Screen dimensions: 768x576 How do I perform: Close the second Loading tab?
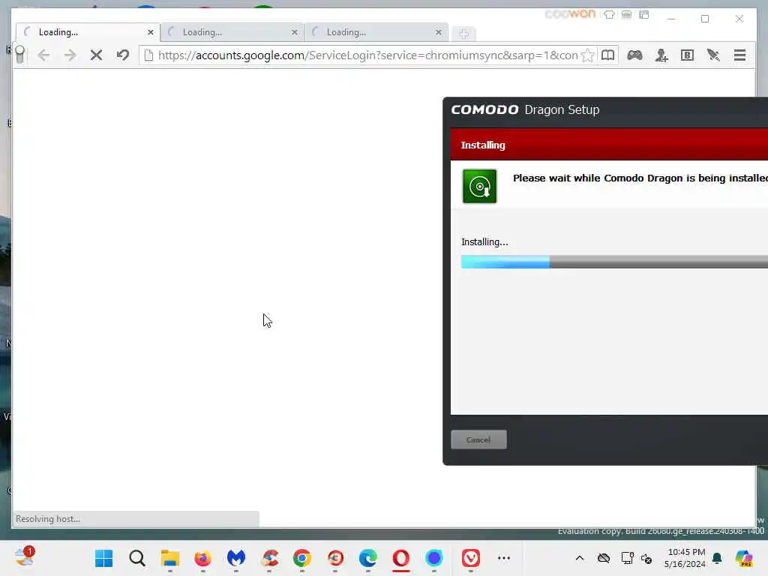pyautogui.click(x=294, y=32)
